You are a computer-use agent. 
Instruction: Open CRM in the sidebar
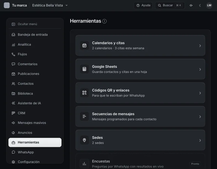pyautogui.click(x=35, y=113)
